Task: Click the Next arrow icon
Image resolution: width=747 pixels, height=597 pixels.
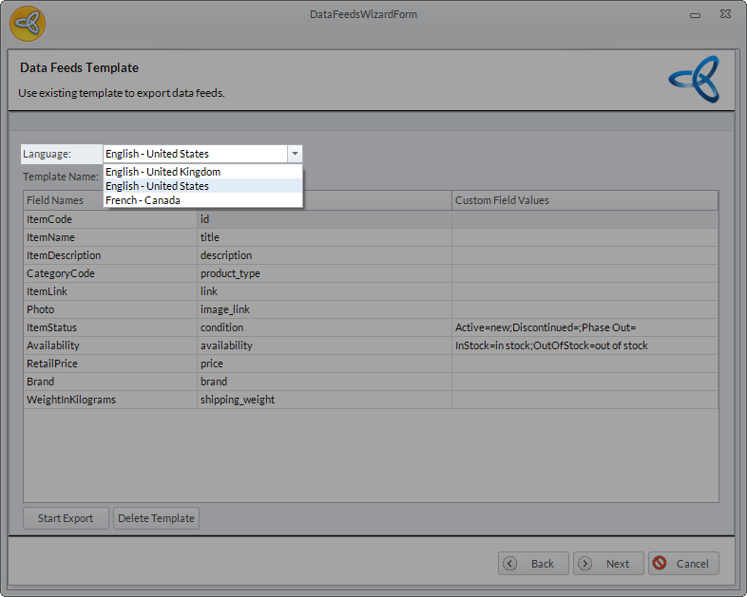Action: pos(584,563)
